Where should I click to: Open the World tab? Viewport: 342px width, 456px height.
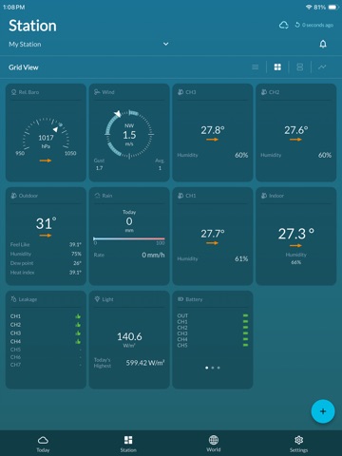[214, 444]
